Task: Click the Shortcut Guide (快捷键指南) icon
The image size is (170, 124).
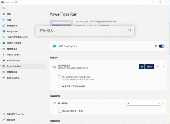Action: coord(4,72)
